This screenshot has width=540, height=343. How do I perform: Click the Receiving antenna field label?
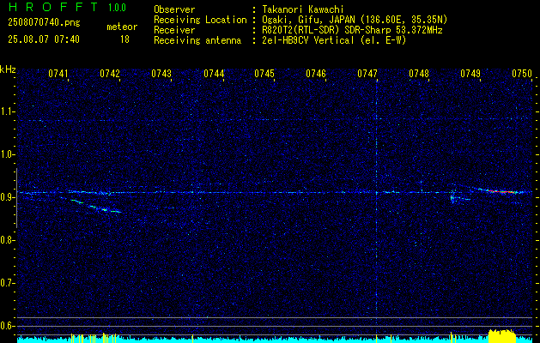click(197, 40)
